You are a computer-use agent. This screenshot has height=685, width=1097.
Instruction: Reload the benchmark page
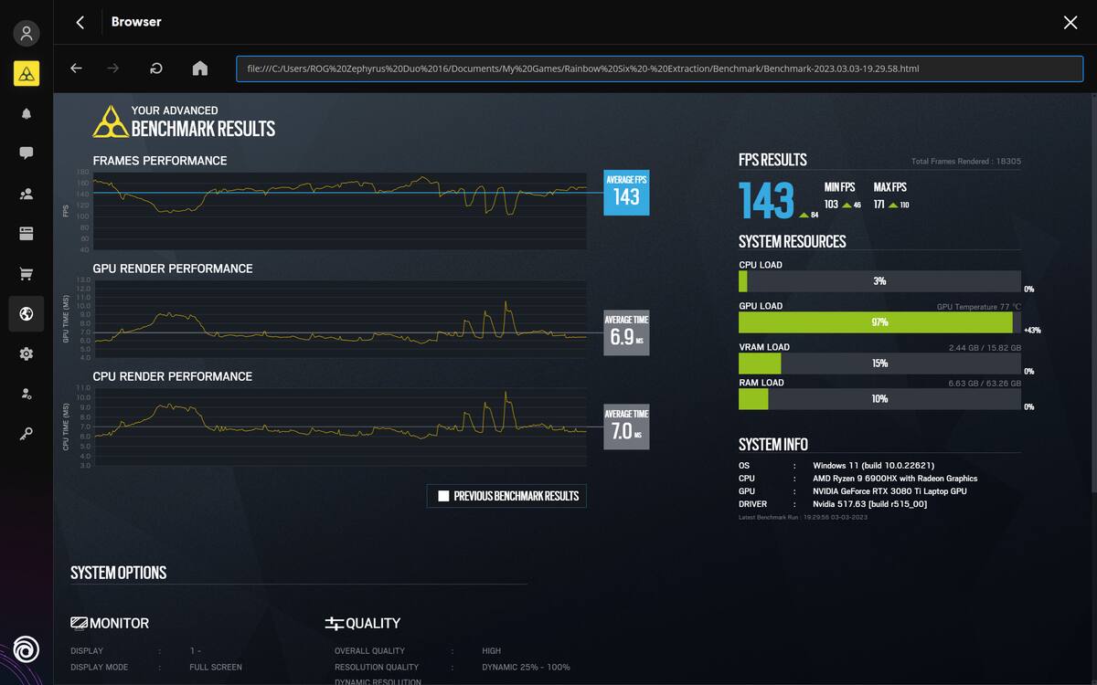[x=156, y=68]
